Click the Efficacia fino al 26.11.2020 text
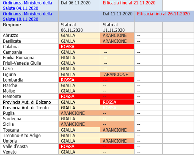194x155 pixels. tap(163, 14)
